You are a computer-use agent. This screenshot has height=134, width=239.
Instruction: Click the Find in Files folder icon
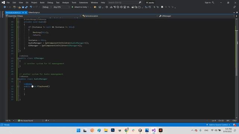(95, 7)
